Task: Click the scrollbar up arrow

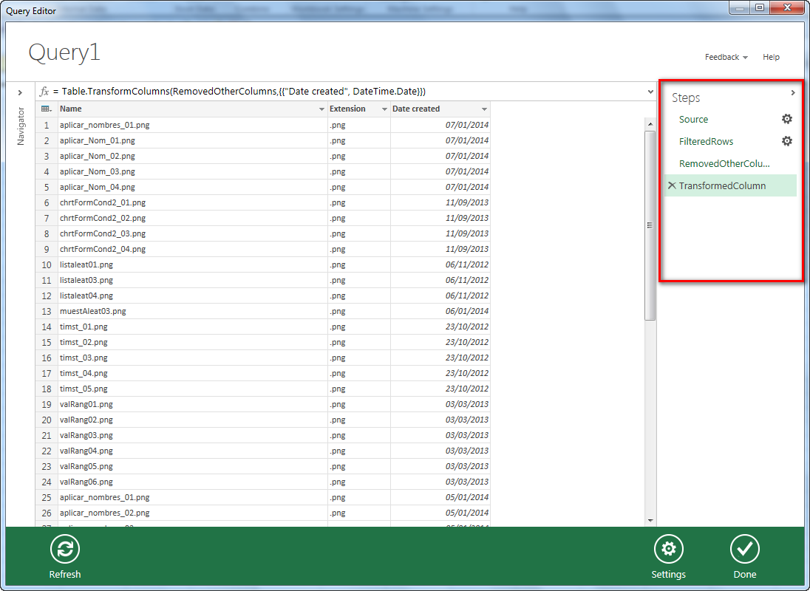Action: pos(650,124)
